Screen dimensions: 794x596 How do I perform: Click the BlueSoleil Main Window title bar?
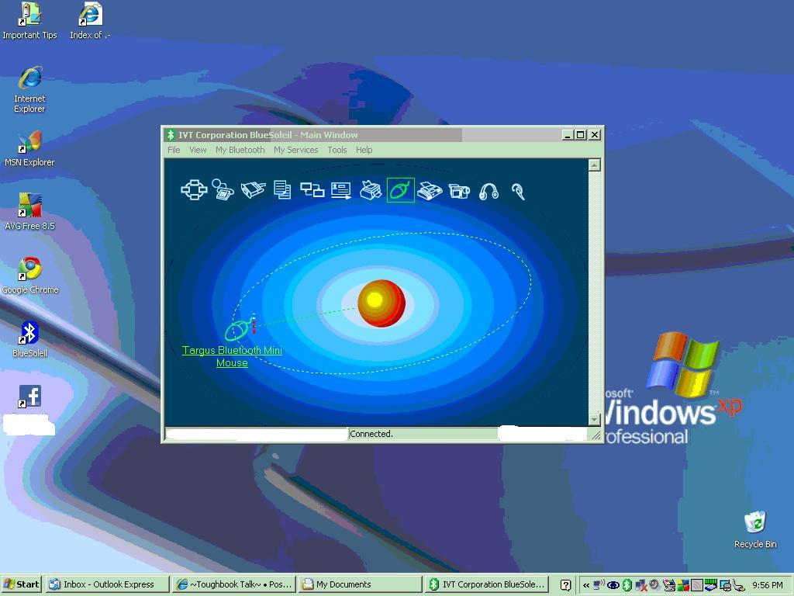coord(362,135)
